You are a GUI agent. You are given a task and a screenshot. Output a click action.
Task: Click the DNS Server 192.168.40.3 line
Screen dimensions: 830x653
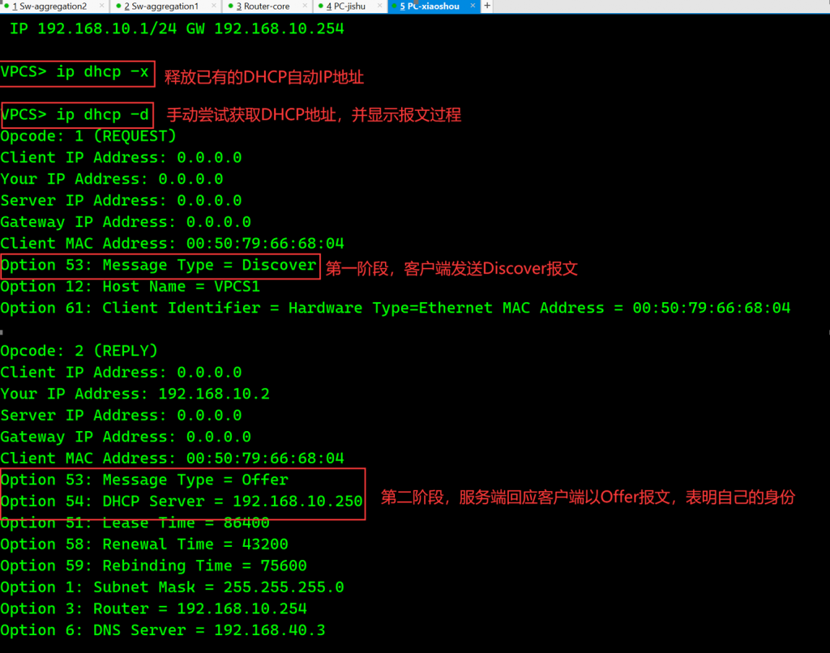[162, 630]
